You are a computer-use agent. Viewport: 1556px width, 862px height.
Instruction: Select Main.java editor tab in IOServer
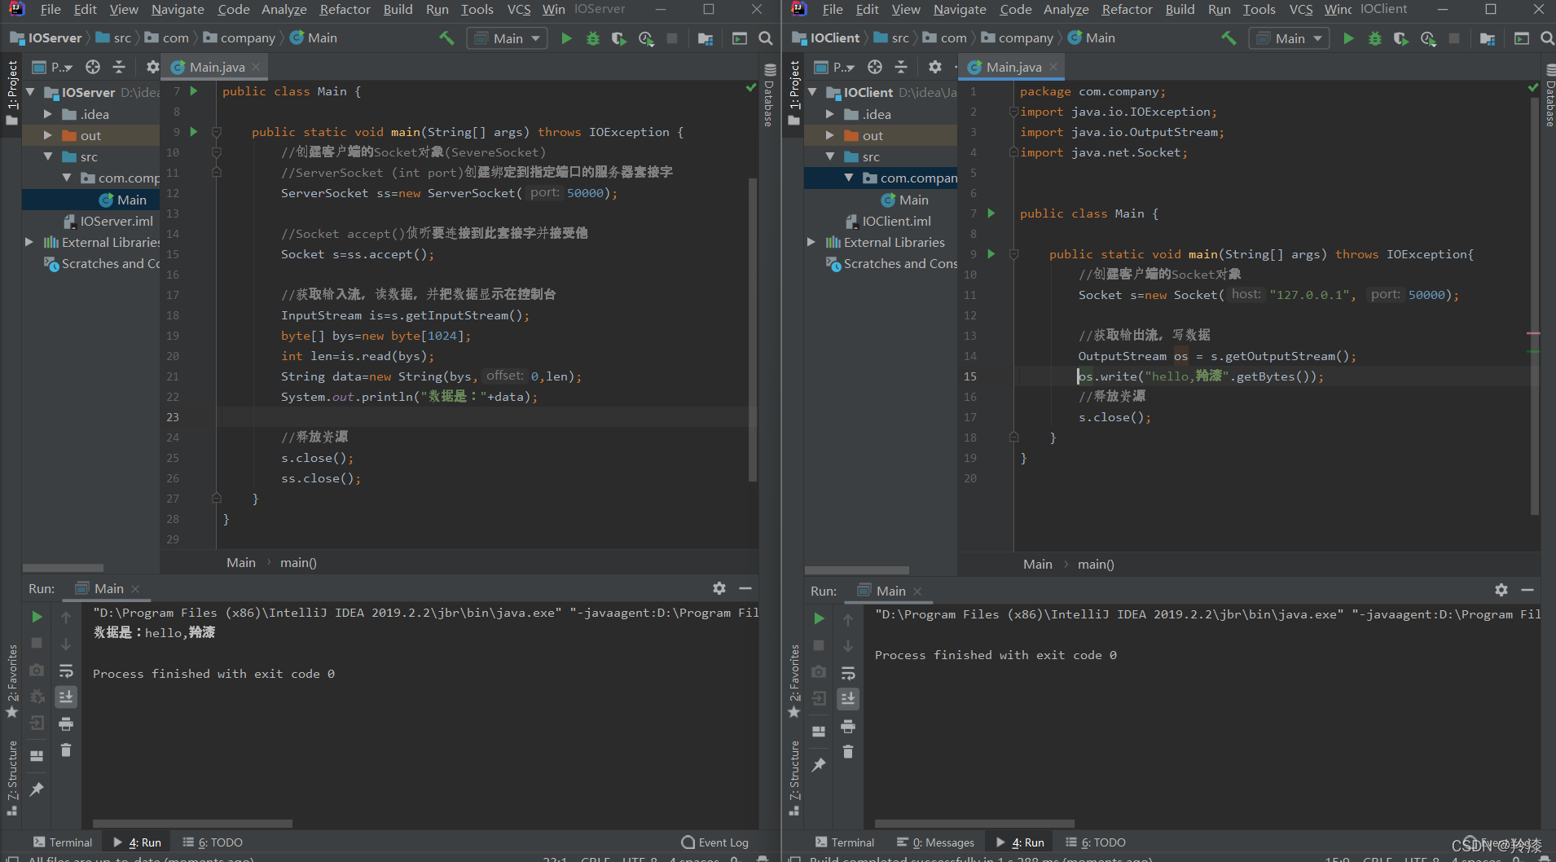coord(216,67)
